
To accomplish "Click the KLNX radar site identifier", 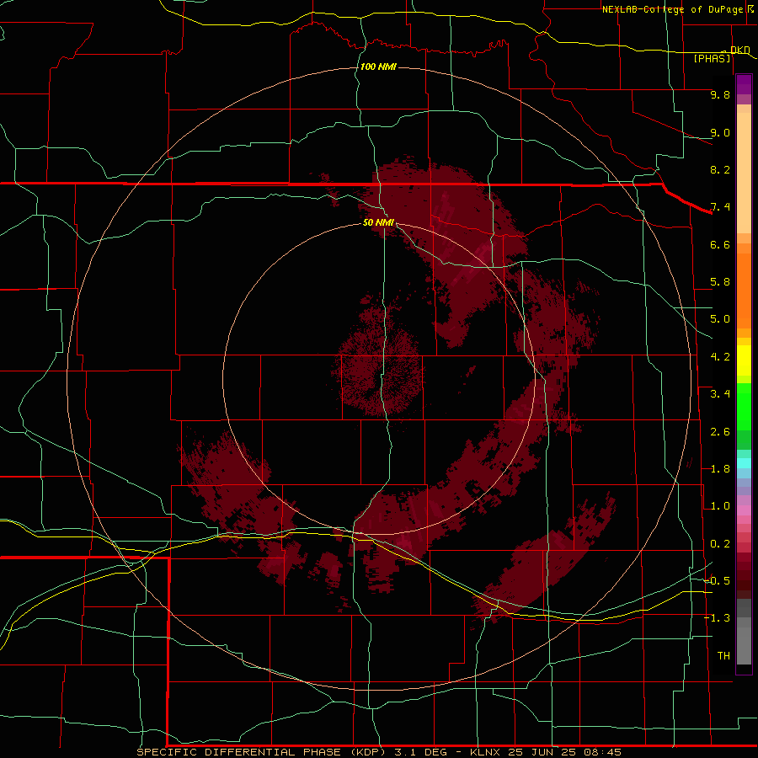I will 486,752.
